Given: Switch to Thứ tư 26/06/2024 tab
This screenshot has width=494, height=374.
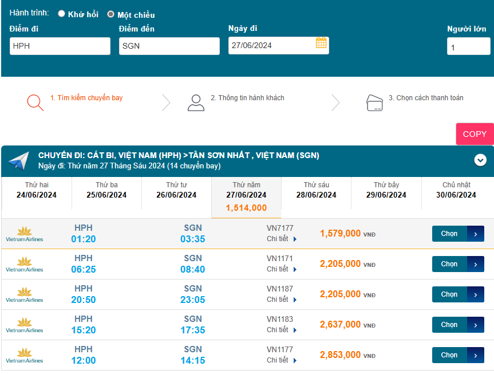Looking at the screenshot, I should (x=176, y=190).
